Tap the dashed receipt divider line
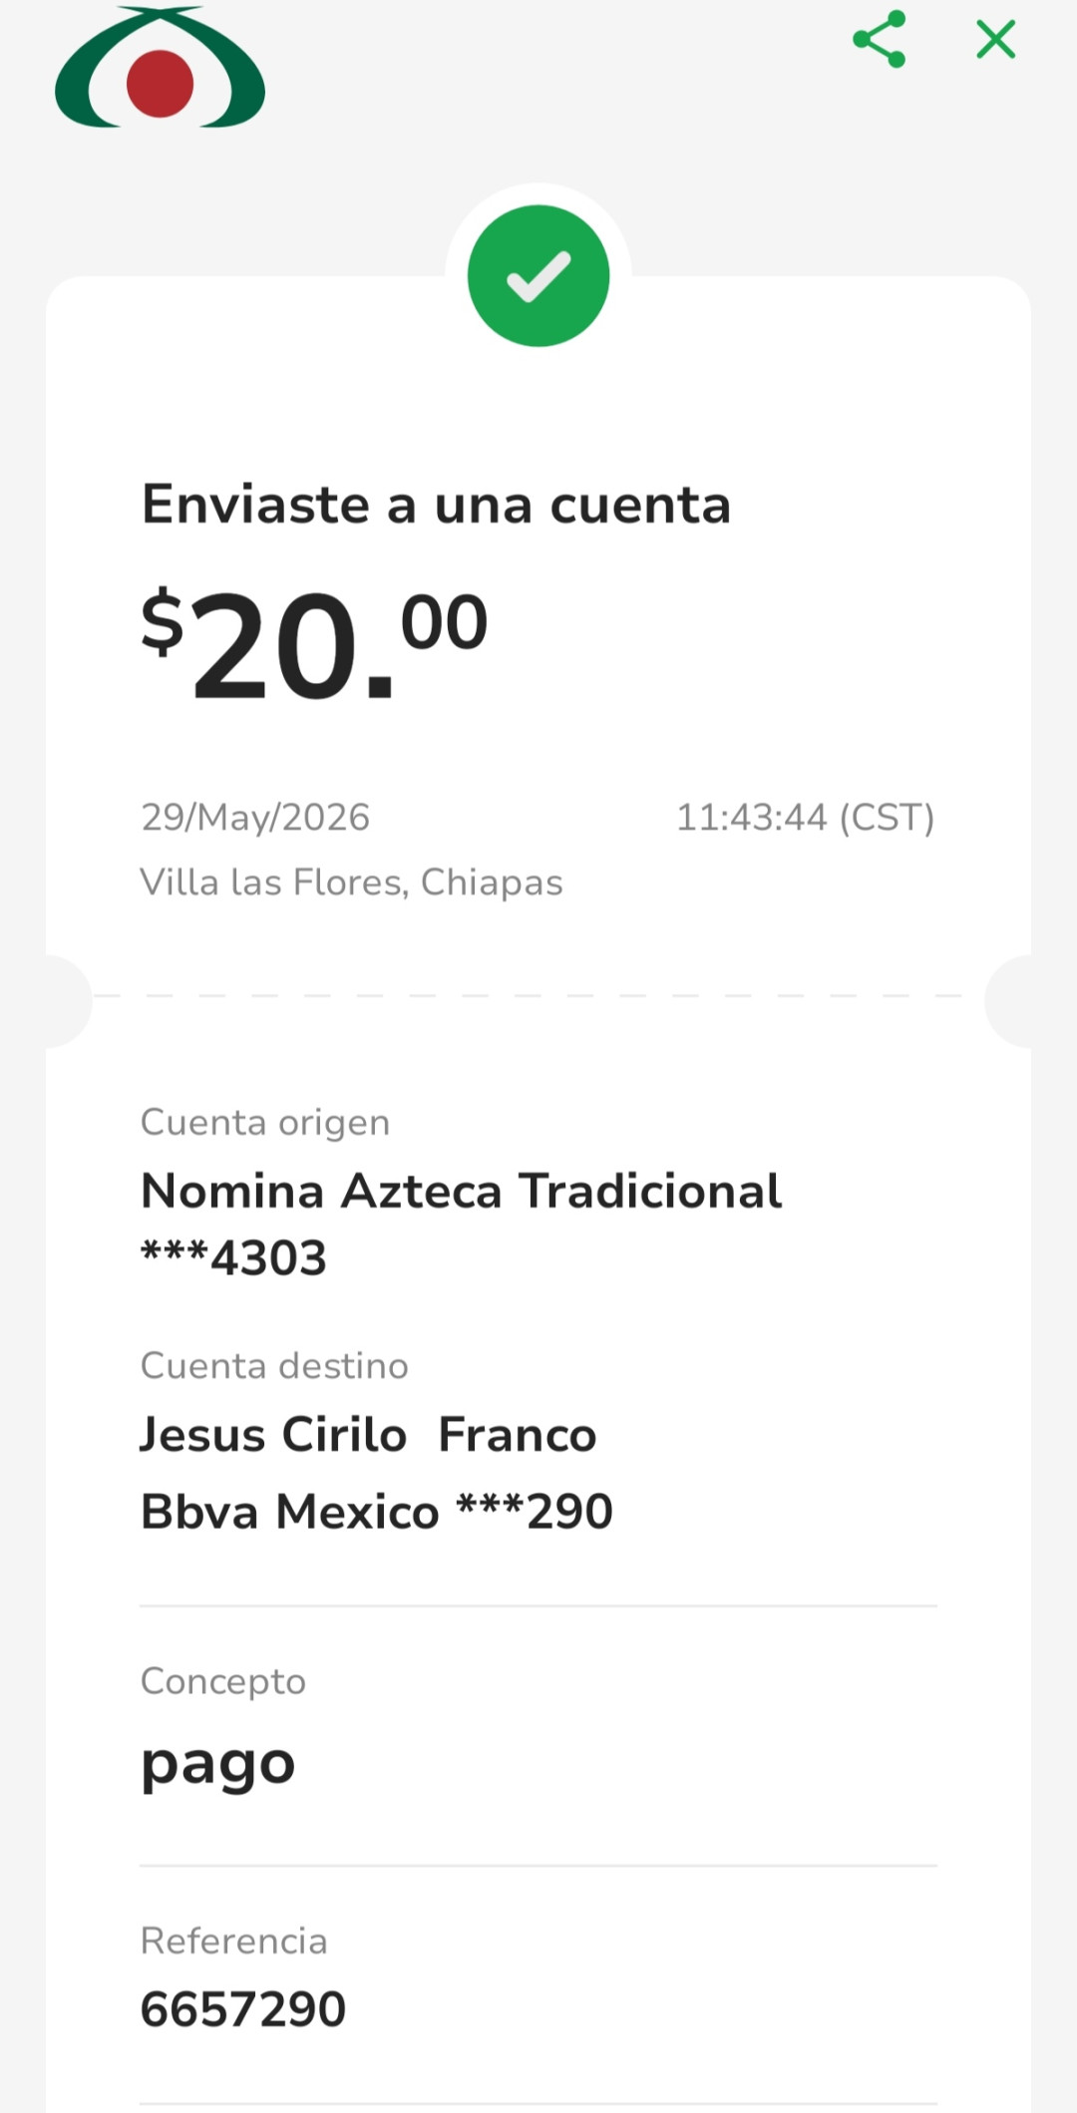Viewport: 1077px width, 2113px height. click(538, 995)
